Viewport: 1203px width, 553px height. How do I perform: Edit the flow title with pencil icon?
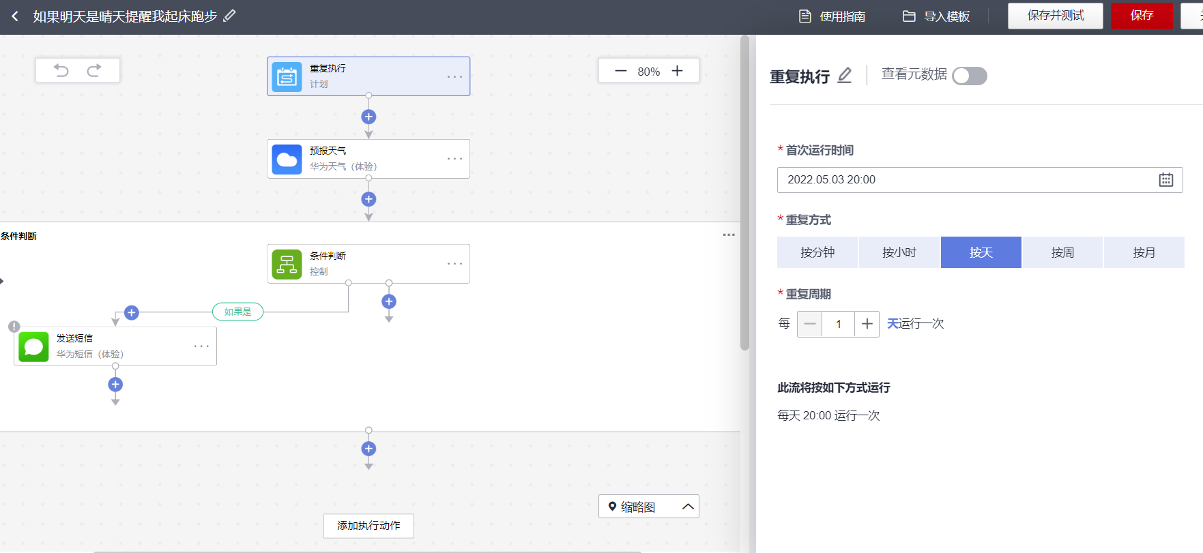230,15
